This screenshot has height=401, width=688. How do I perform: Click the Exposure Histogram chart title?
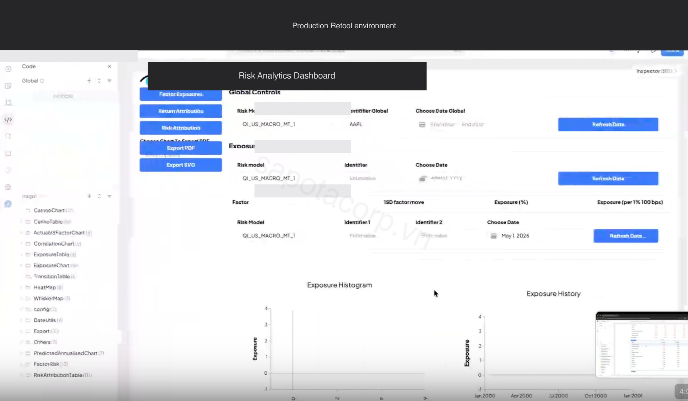click(339, 285)
